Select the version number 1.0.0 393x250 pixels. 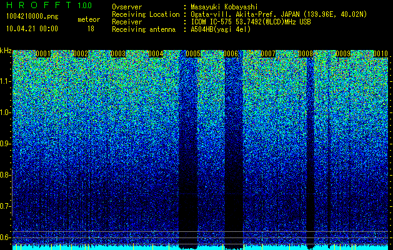coord(85,5)
